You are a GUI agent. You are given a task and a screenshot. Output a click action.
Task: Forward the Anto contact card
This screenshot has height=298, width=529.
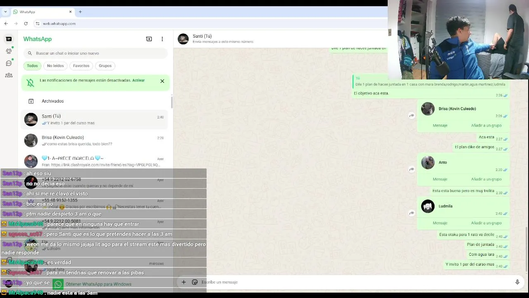pyautogui.click(x=412, y=169)
